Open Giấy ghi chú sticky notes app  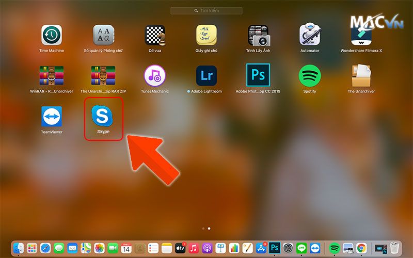tap(206, 35)
